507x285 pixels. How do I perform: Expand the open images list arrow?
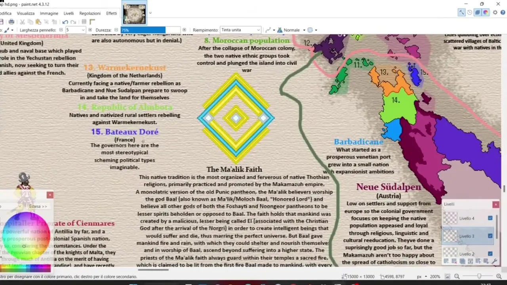(150, 13)
